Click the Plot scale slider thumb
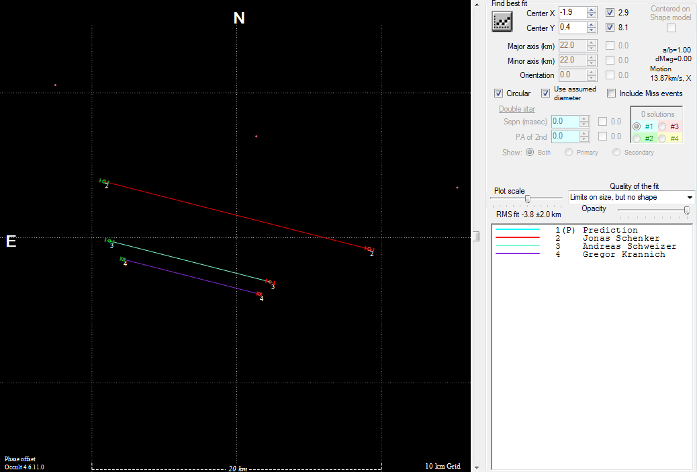 (528, 198)
